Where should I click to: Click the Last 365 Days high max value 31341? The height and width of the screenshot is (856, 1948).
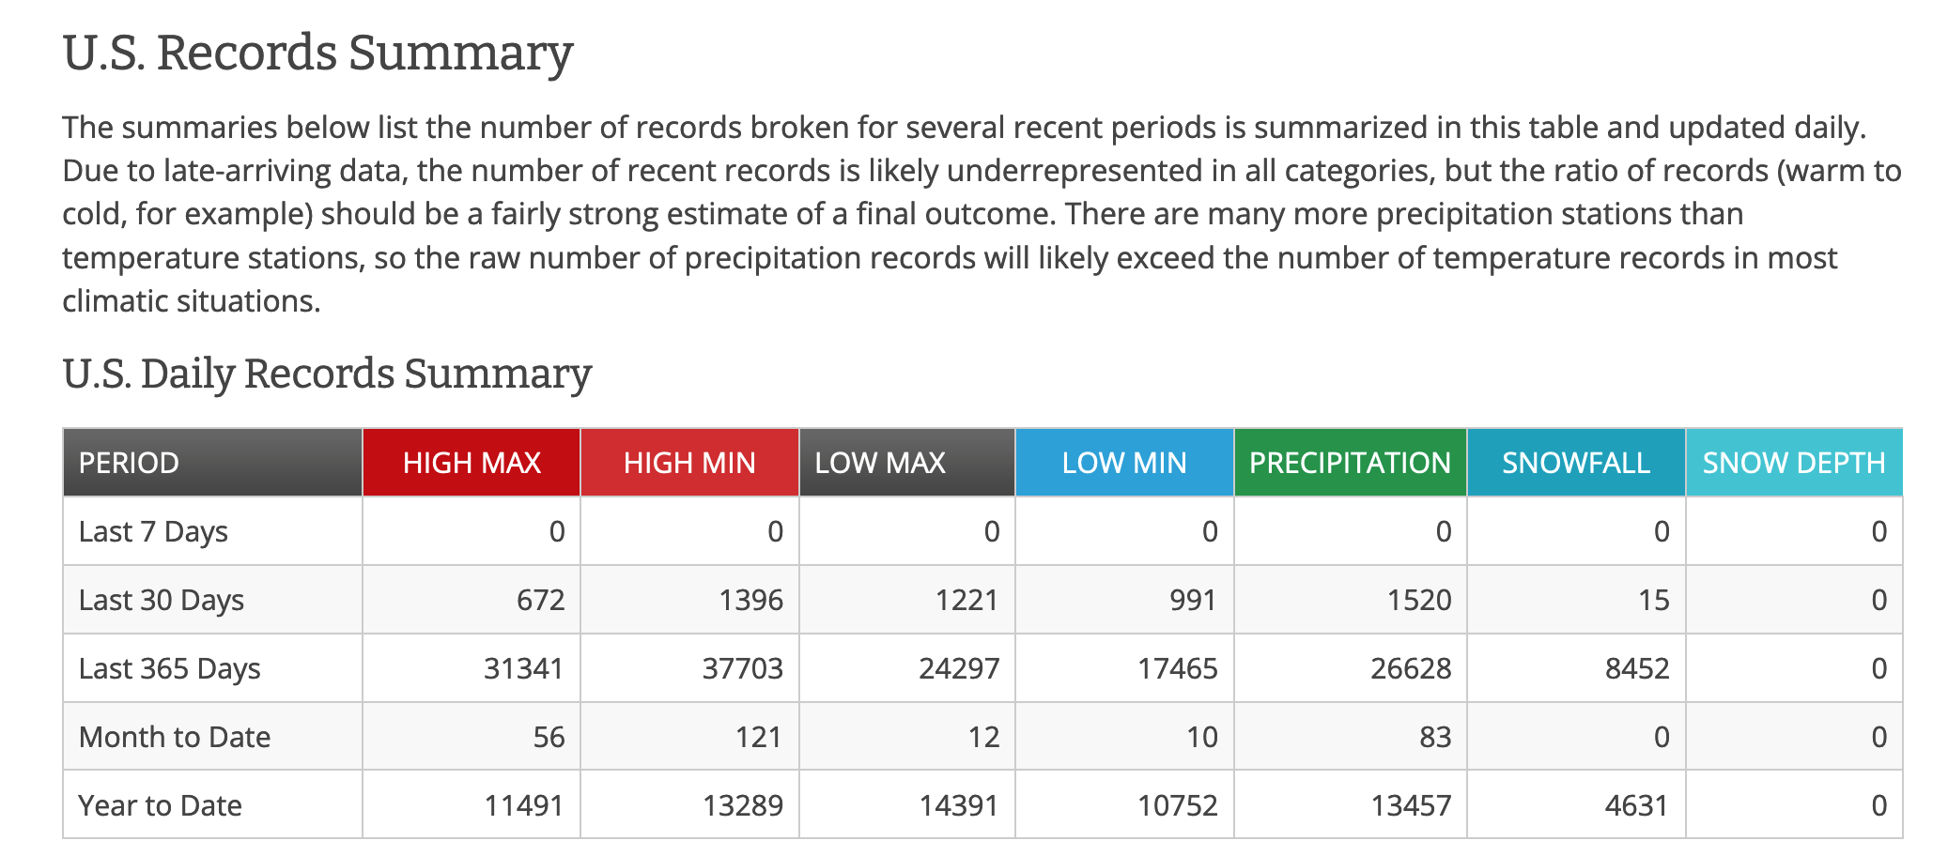pos(523,668)
